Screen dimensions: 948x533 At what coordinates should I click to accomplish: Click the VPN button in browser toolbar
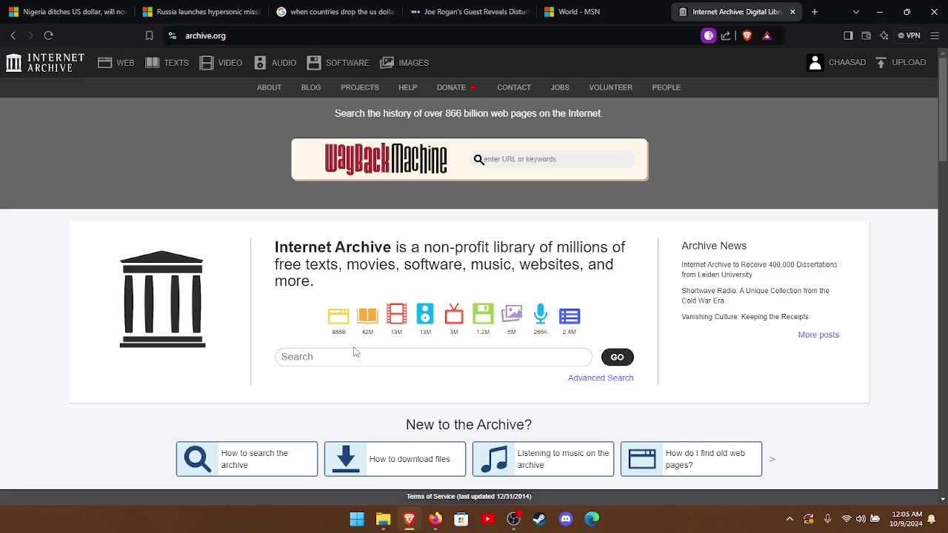coord(909,36)
